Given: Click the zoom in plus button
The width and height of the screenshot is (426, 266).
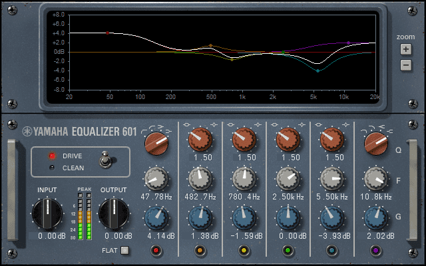Looking at the screenshot, I should point(406,49).
